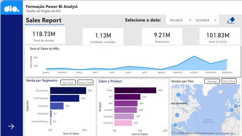This screenshot has height=136, width=242.
Task: Click the 'Formação Power BI Analyst' heading
Action: pyautogui.click(x=52, y=7)
